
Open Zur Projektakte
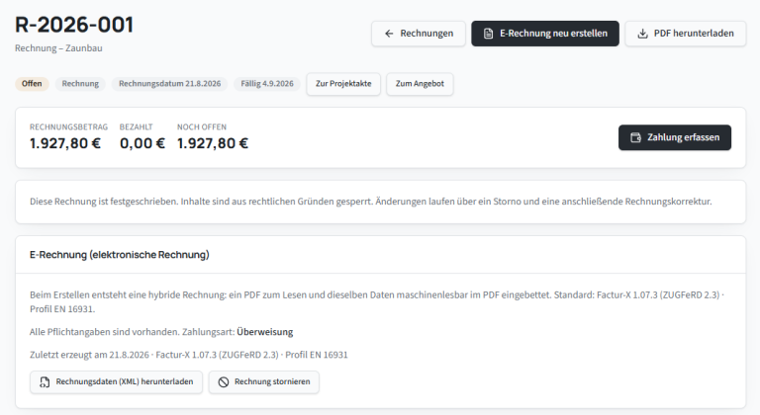tap(343, 84)
